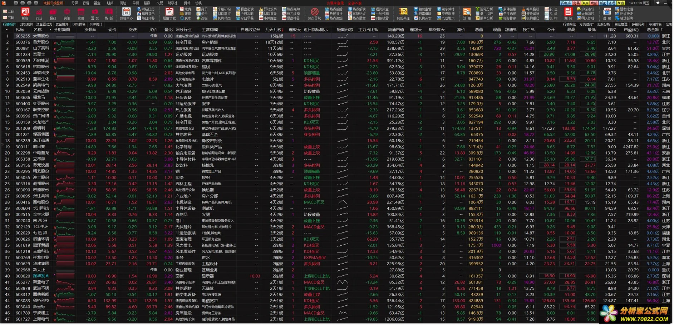
Task: Open the table header dropdown arrow
Action: click(6, 30)
